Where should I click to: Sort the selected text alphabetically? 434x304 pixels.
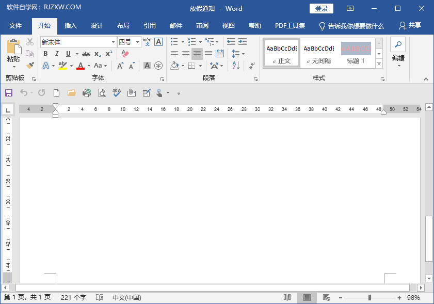tap(235, 65)
